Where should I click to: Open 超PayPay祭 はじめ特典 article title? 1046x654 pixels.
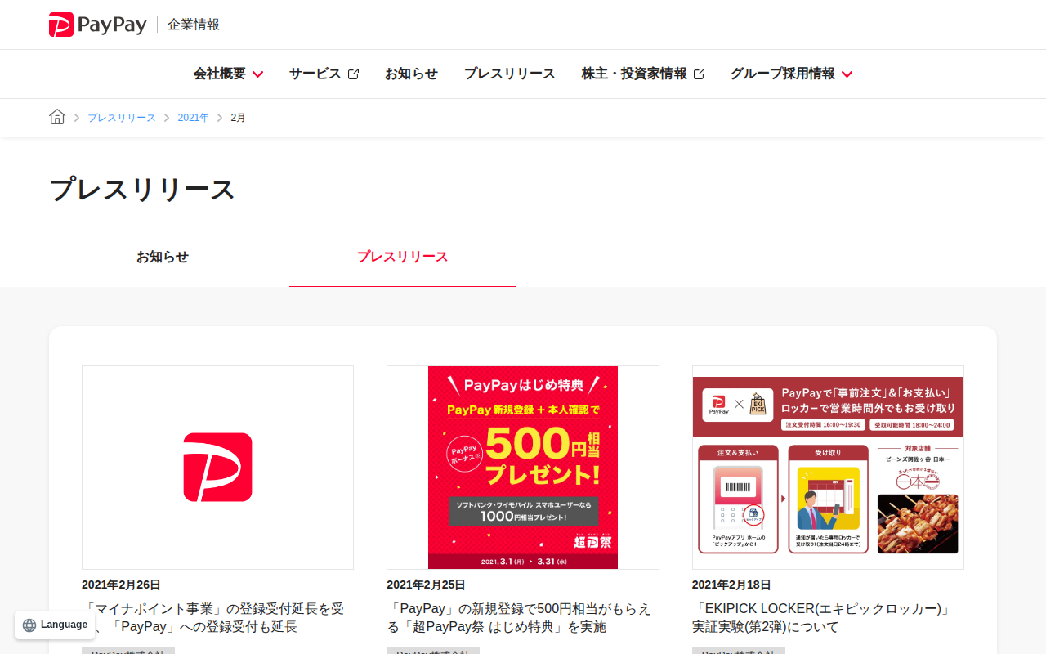click(519, 618)
